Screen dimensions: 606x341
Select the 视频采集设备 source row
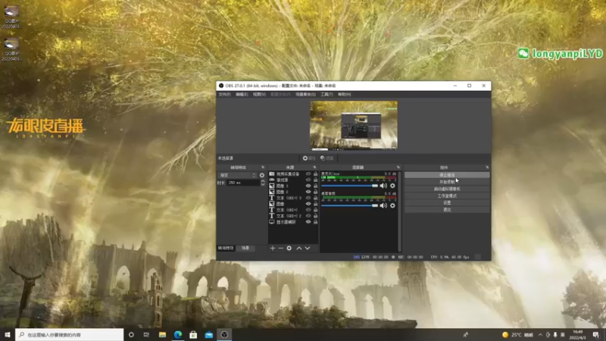[293, 174]
